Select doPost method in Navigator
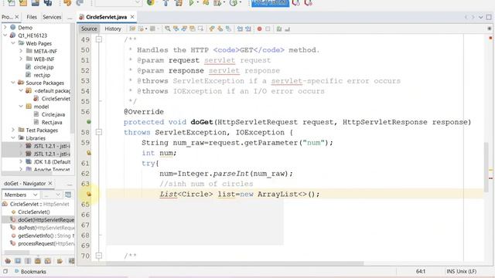 point(46,228)
